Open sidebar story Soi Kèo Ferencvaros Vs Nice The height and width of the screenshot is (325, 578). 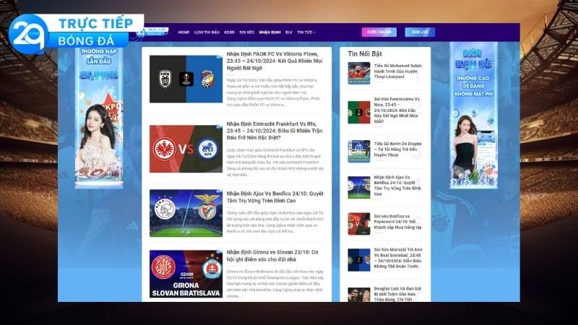click(397, 110)
